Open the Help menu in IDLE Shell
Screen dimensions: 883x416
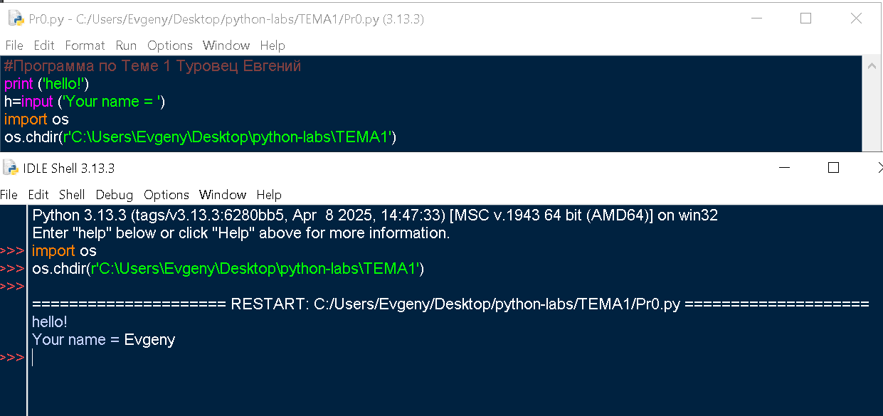pos(269,195)
